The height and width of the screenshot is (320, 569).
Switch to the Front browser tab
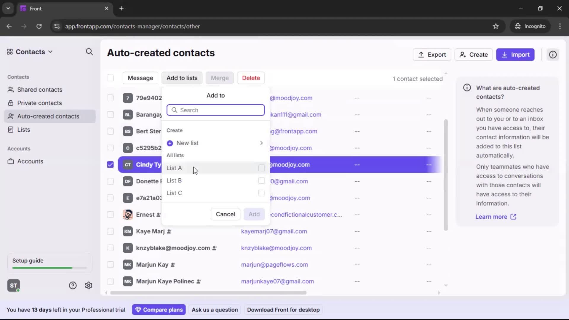(x=53, y=8)
